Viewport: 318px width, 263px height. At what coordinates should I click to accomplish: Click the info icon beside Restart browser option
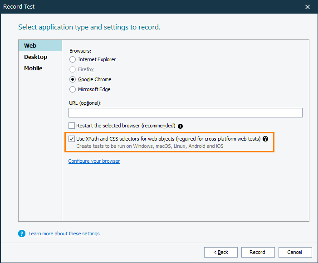point(180,126)
